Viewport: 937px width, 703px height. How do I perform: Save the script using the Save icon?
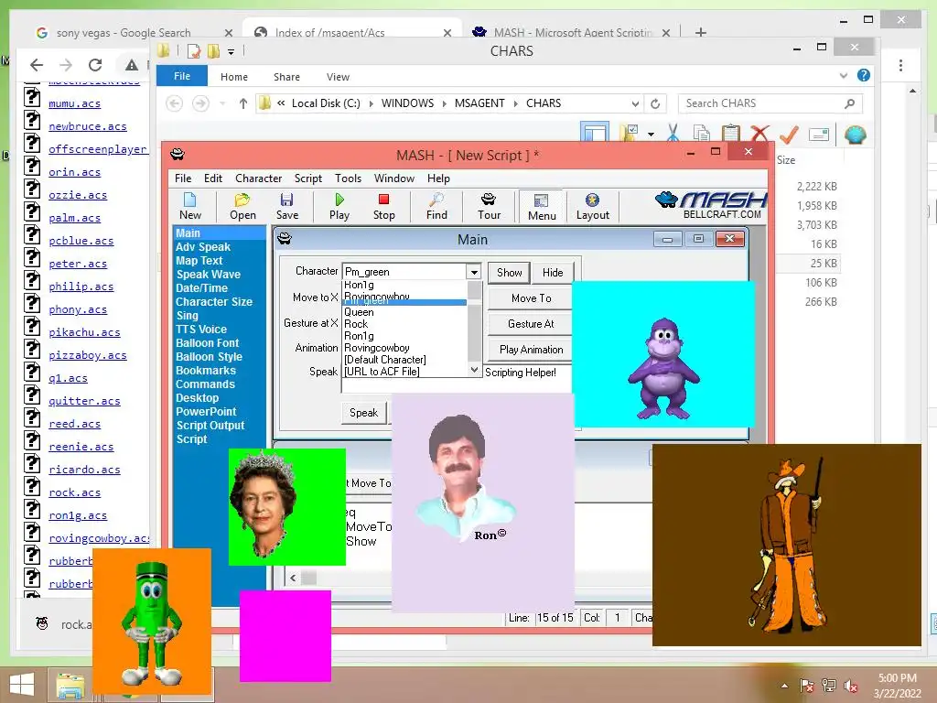[286, 206]
